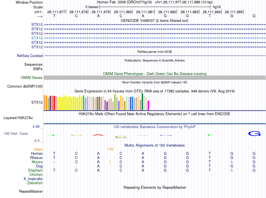Open the OMIM Genes track label
The image size is (266, 198).
tap(31, 78)
